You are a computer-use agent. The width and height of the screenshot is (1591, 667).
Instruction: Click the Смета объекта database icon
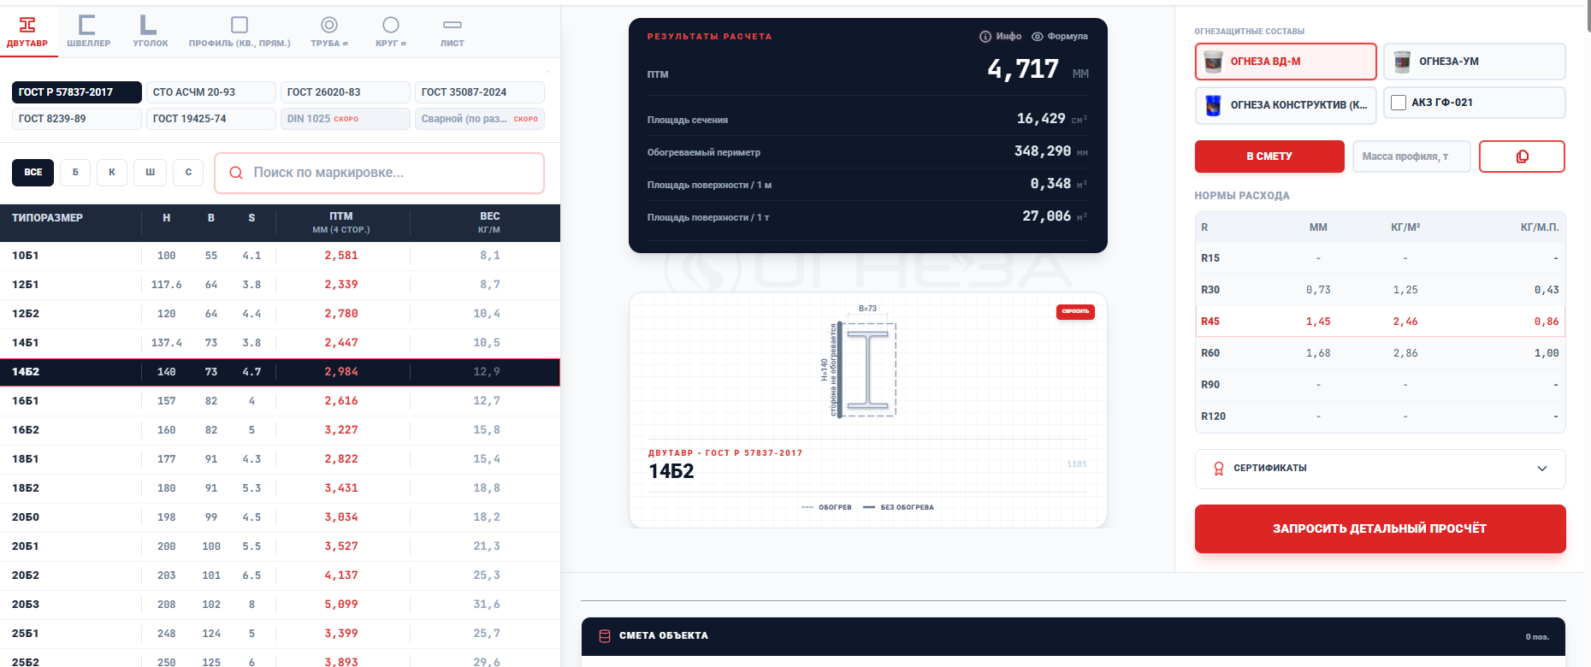pos(605,636)
